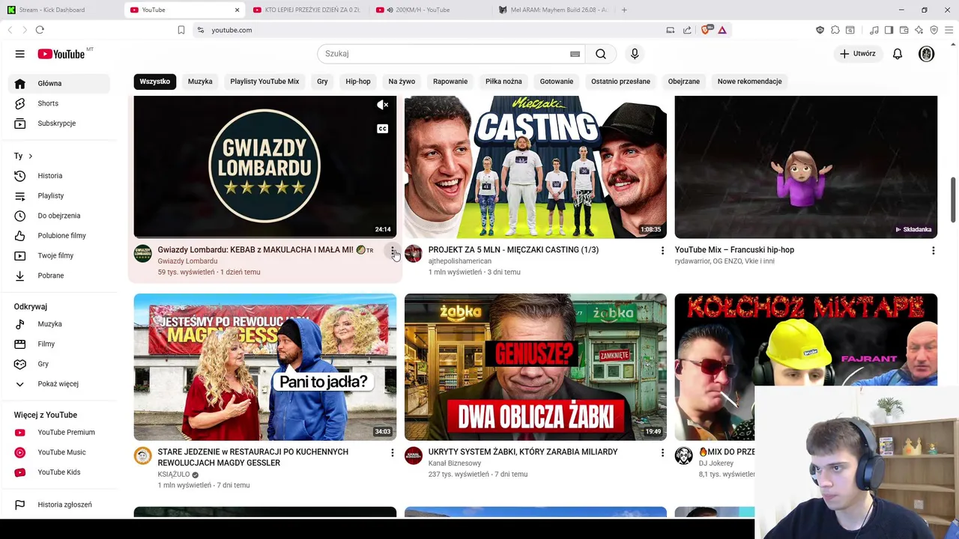Open options menu for Francuski hip-hop mix

point(933,251)
